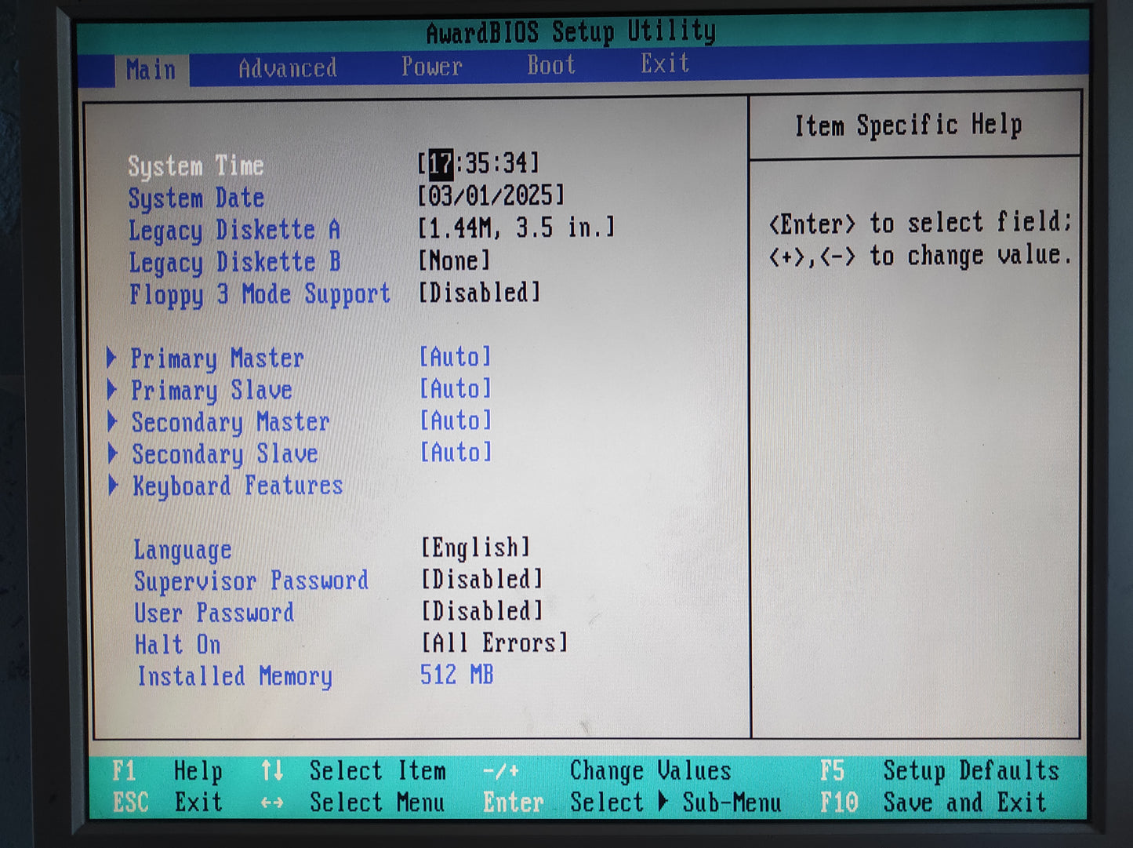Select F10 Save and Exit
Image resolution: width=1133 pixels, height=848 pixels.
point(933,803)
